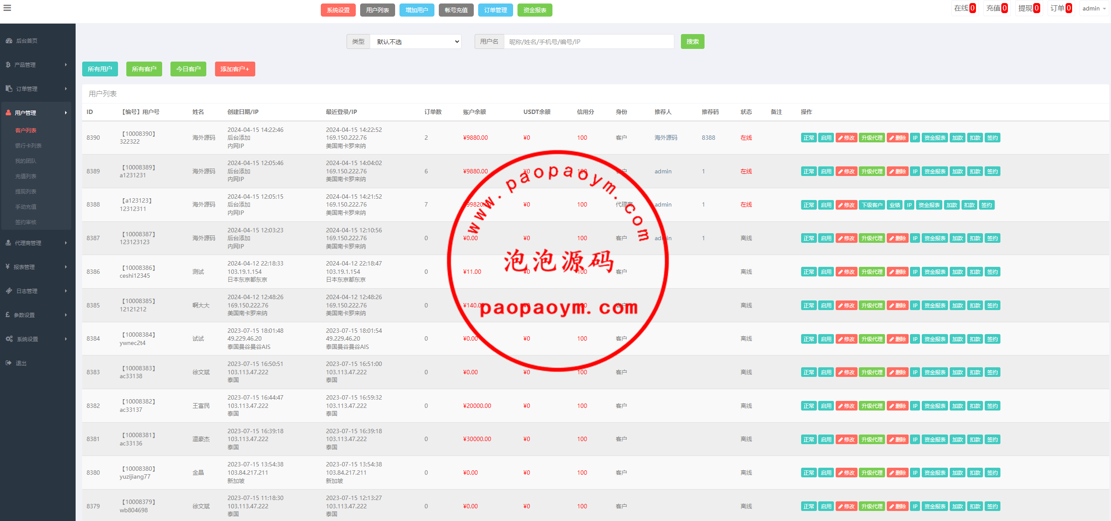
Task: Click IP button for user 8387
Action: (915, 238)
